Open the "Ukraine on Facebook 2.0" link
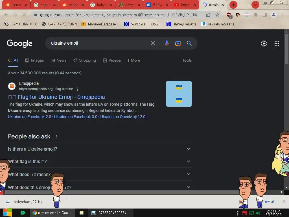Image resolution: width=289 pixels, height=217 pixels. [x=29, y=117]
